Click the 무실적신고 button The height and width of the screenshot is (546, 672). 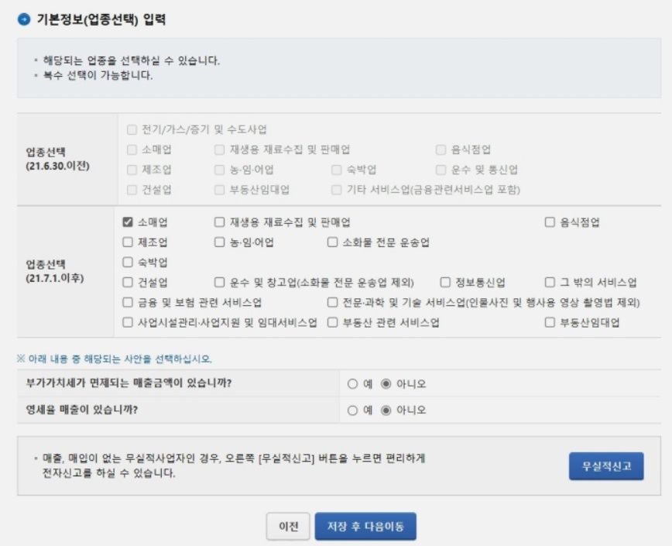tap(606, 466)
